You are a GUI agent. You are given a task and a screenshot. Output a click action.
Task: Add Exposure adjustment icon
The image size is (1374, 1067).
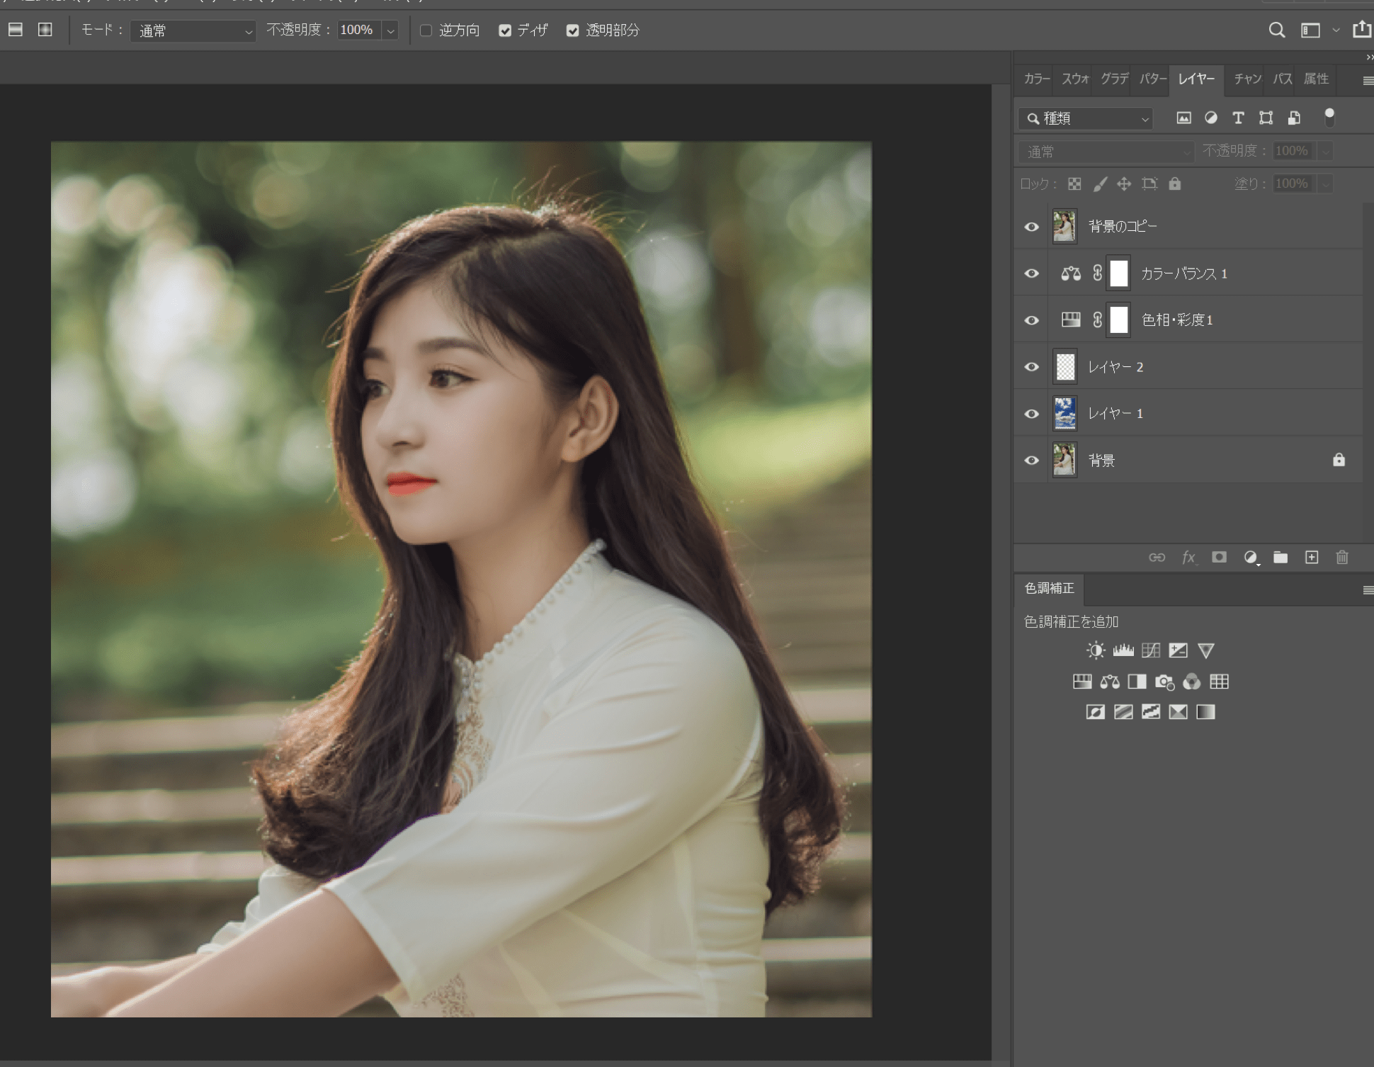pyautogui.click(x=1178, y=650)
